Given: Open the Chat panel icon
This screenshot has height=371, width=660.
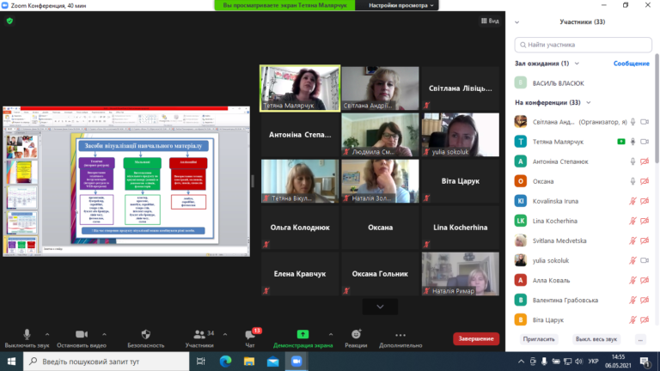Looking at the screenshot, I should pyautogui.click(x=250, y=335).
